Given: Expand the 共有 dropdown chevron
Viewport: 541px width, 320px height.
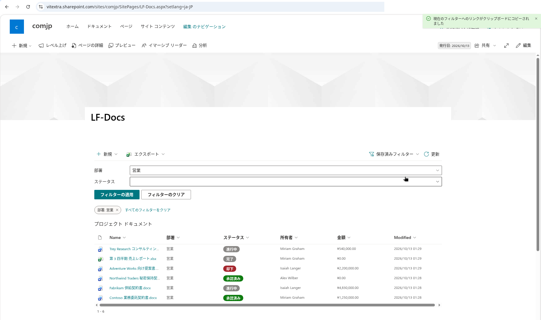Looking at the screenshot, I should [495, 46].
